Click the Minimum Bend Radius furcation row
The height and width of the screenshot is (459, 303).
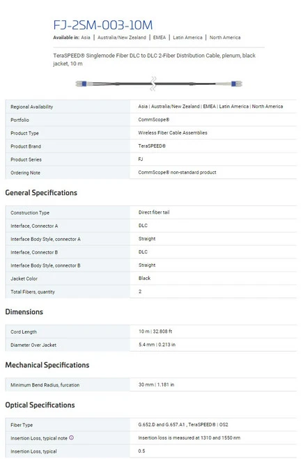click(150, 384)
